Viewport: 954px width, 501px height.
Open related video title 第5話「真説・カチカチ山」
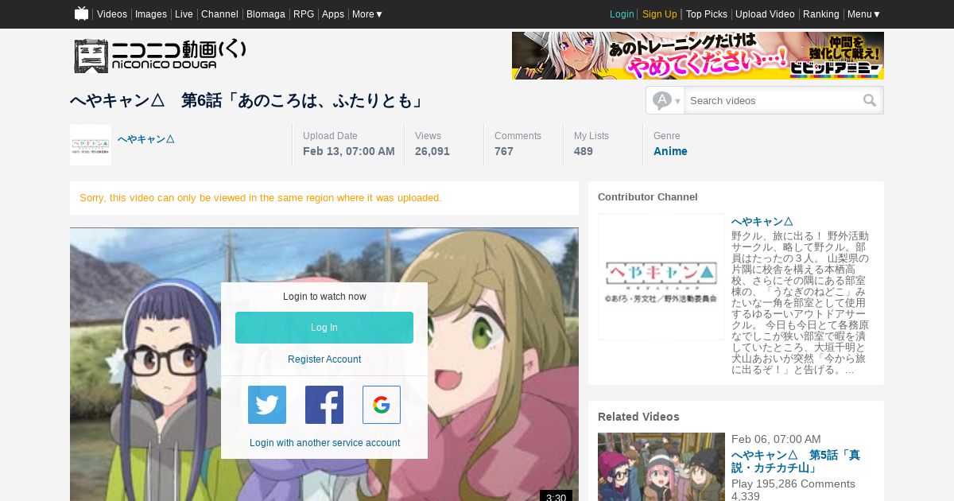(796, 461)
